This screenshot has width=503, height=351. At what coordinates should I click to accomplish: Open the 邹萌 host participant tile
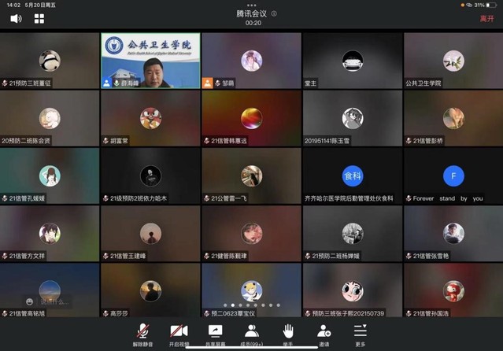(251, 60)
